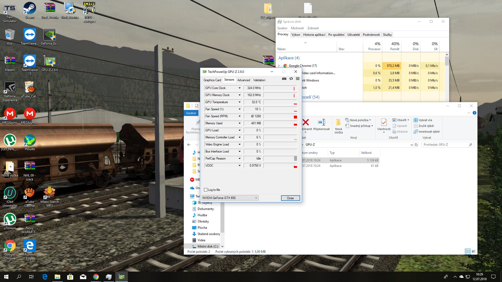Enable Log to file checkbox

coord(206,190)
